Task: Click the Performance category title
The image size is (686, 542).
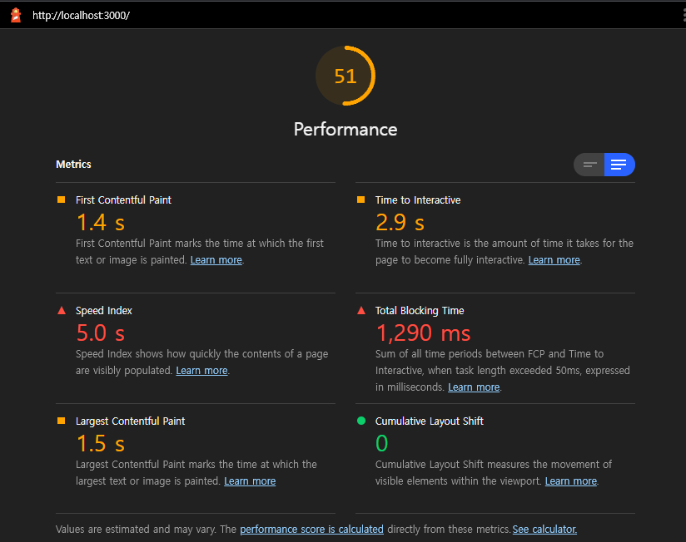Action: pyautogui.click(x=345, y=130)
